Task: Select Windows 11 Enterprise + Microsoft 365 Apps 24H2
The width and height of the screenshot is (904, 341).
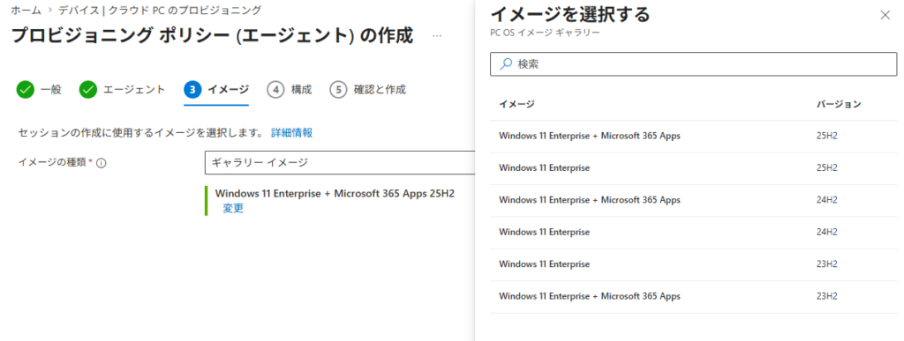Action: 693,201
